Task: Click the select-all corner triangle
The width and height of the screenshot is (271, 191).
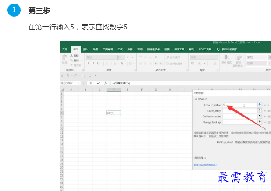Action: pyautogui.click(x=62, y=90)
